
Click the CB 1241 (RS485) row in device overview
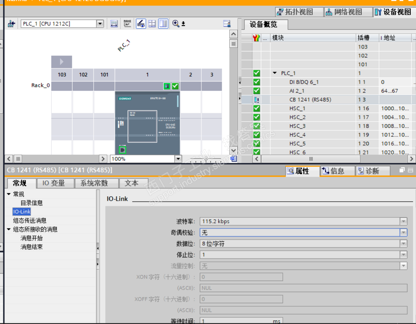pos(328,100)
